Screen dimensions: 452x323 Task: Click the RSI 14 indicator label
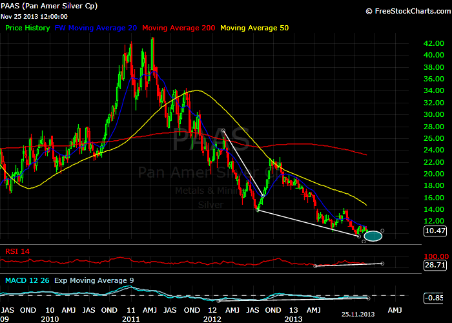point(17,251)
